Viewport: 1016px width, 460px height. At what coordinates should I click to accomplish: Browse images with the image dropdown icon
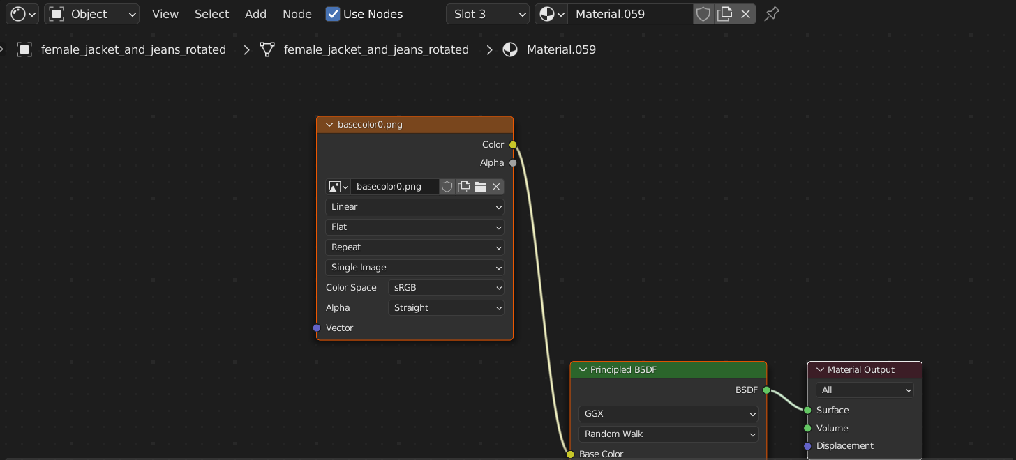tap(338, 187)
